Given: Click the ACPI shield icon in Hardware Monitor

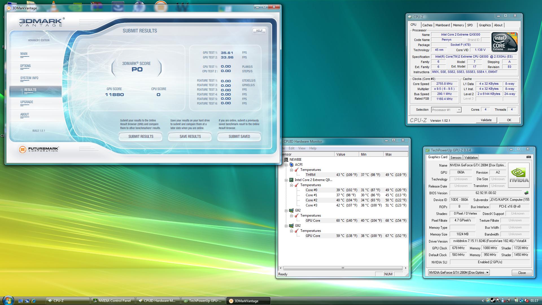Looking at the screenshot, I should tap(292, 165).
